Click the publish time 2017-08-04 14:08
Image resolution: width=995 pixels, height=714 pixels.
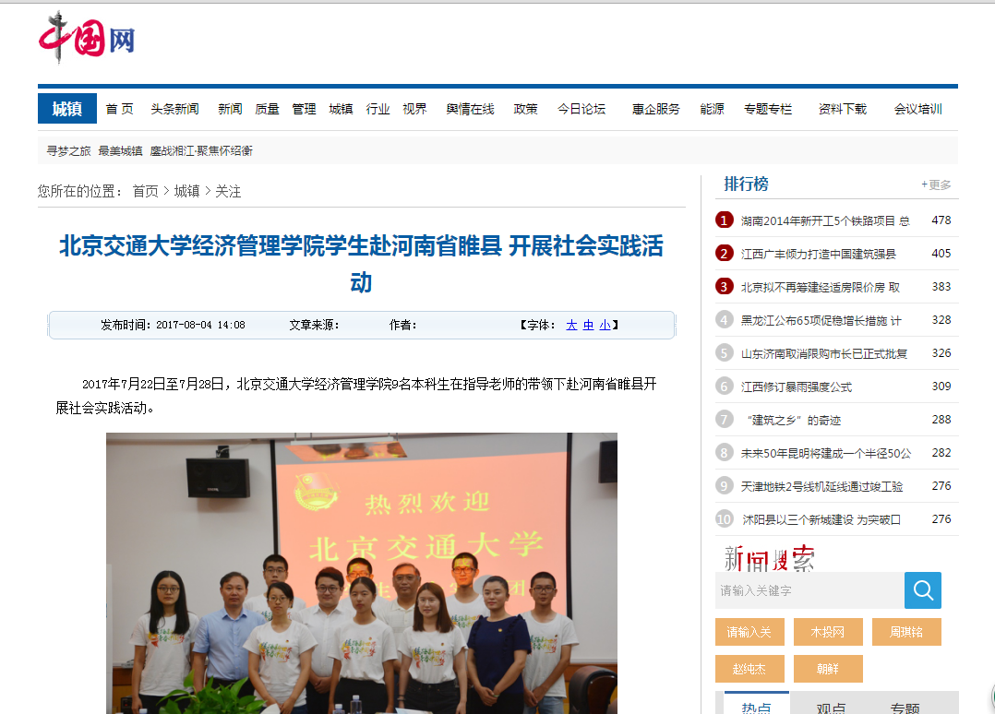200,326
